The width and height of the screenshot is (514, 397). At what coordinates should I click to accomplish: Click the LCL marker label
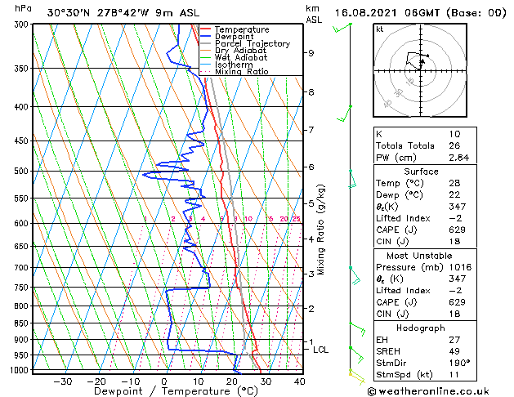(320, 350)
